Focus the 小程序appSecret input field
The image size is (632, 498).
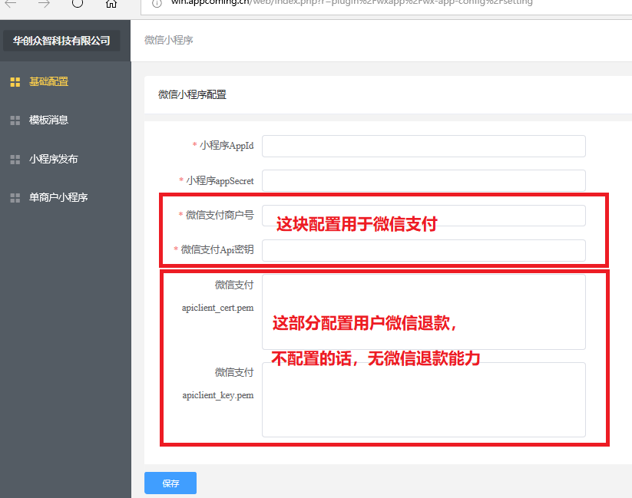click(x=424, y=181)
